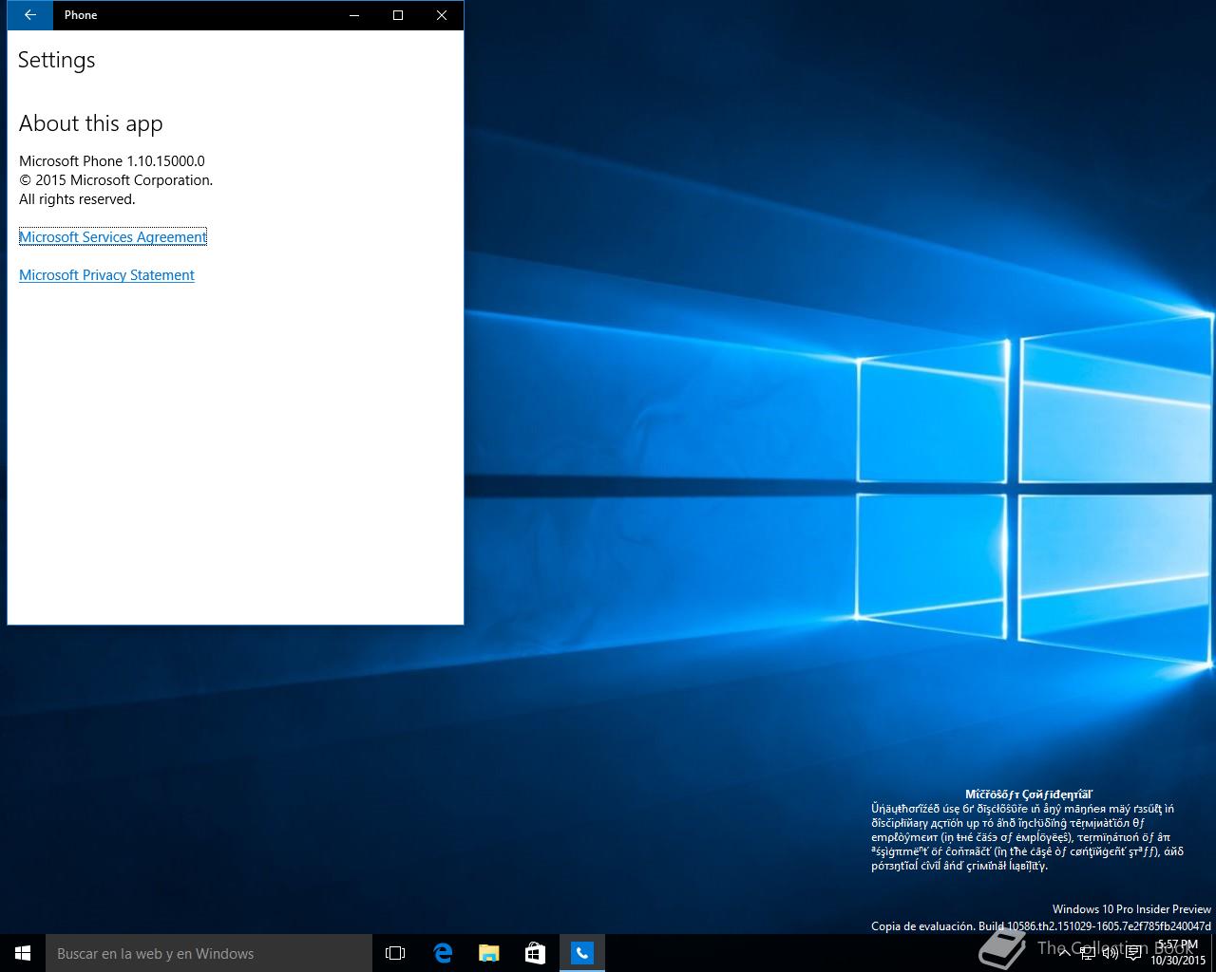
Task: Minimize the Phone window
Action: coord(354,15)
